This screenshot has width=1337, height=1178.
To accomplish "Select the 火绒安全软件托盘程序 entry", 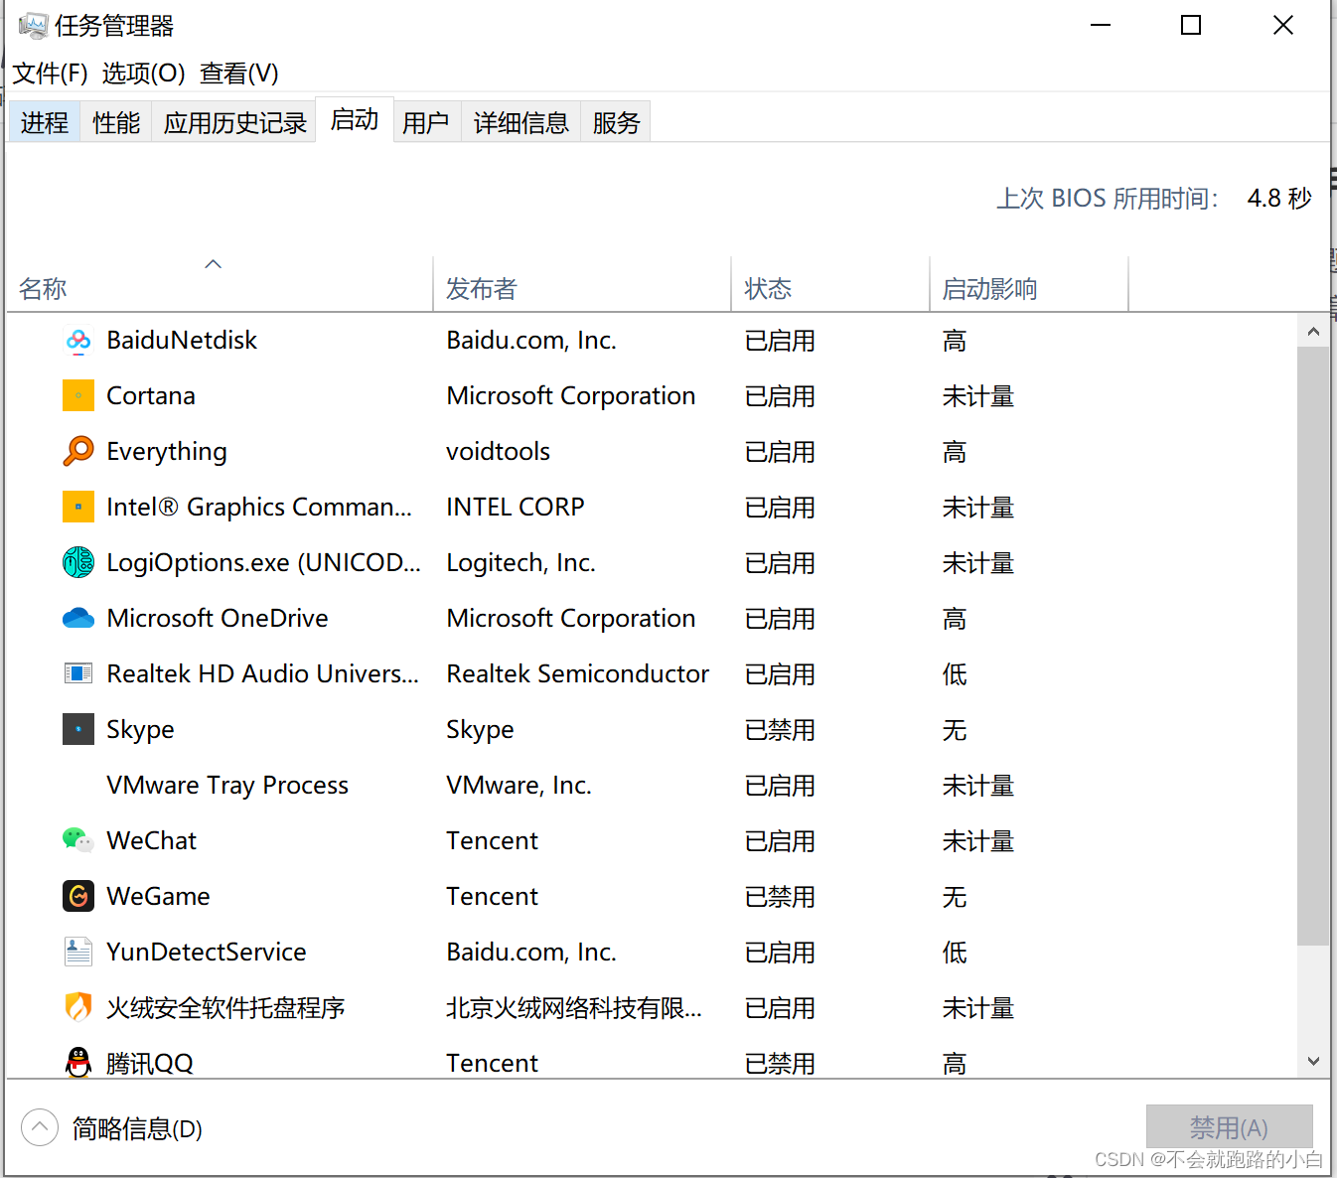I will point(225,1008).
